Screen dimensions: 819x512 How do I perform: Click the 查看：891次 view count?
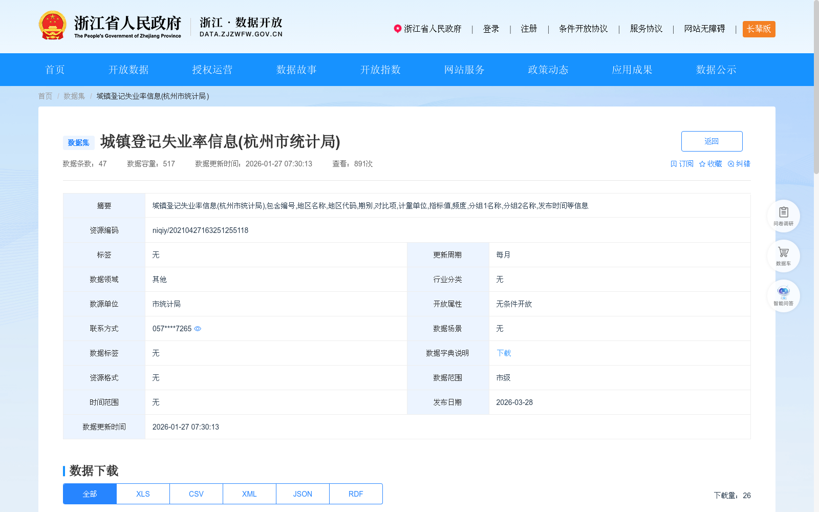352,164
